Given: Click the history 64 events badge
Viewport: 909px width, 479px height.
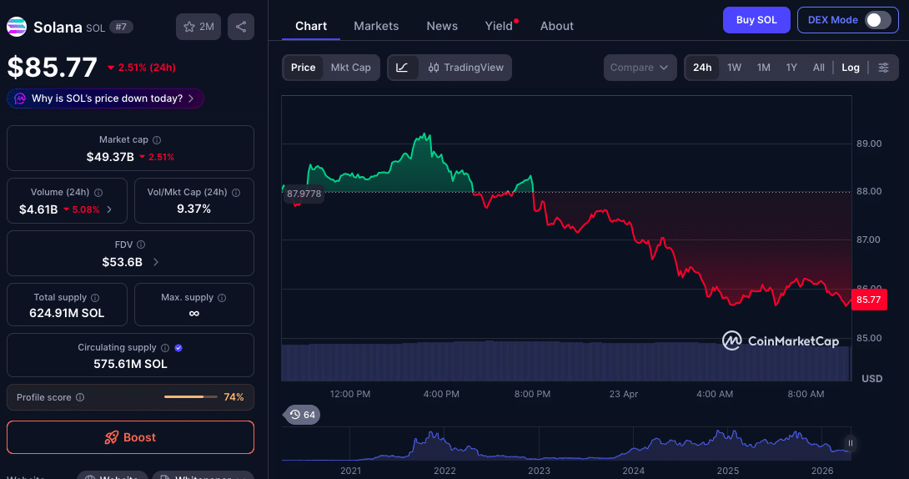Looking at the screenshot, I should [302, 415].
